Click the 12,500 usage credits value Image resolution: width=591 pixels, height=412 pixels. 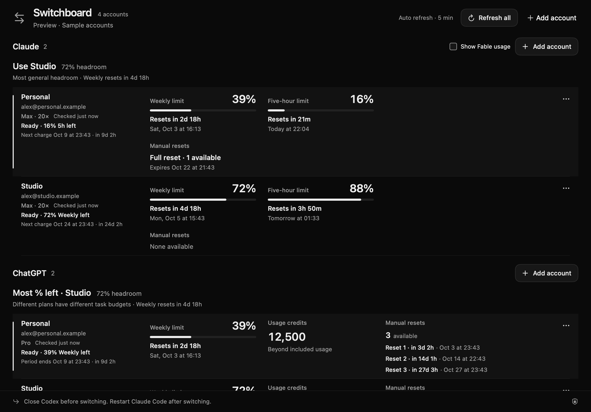[x=287, y=337]
